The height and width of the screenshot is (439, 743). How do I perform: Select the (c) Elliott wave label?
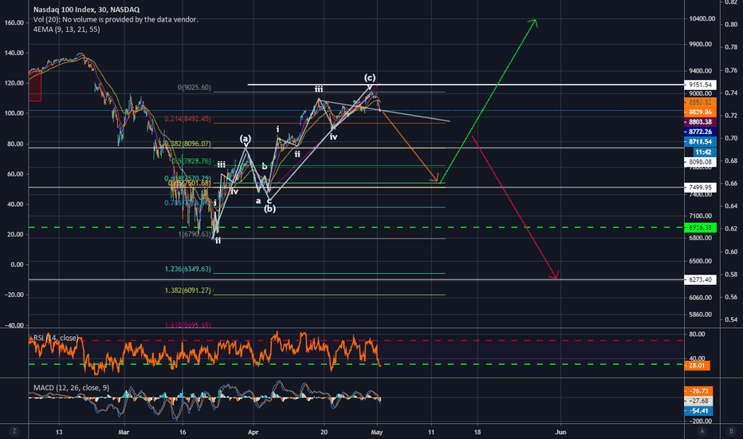coord(370,77)
